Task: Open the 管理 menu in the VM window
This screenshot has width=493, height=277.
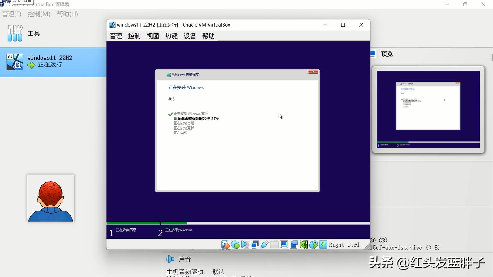Action: click(x=116, y=36)
